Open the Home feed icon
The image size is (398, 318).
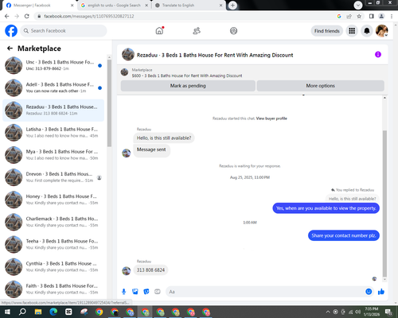(x=159, y=31)
